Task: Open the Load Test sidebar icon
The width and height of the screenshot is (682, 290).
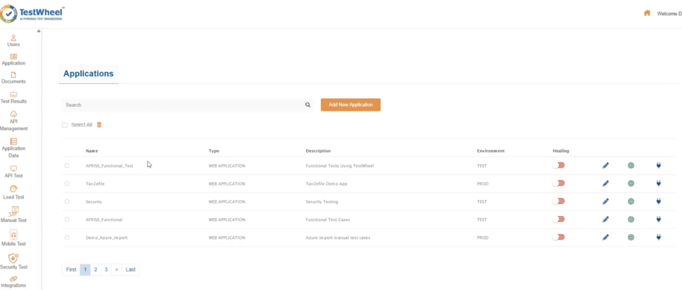Action: click(x=13, y=192)
